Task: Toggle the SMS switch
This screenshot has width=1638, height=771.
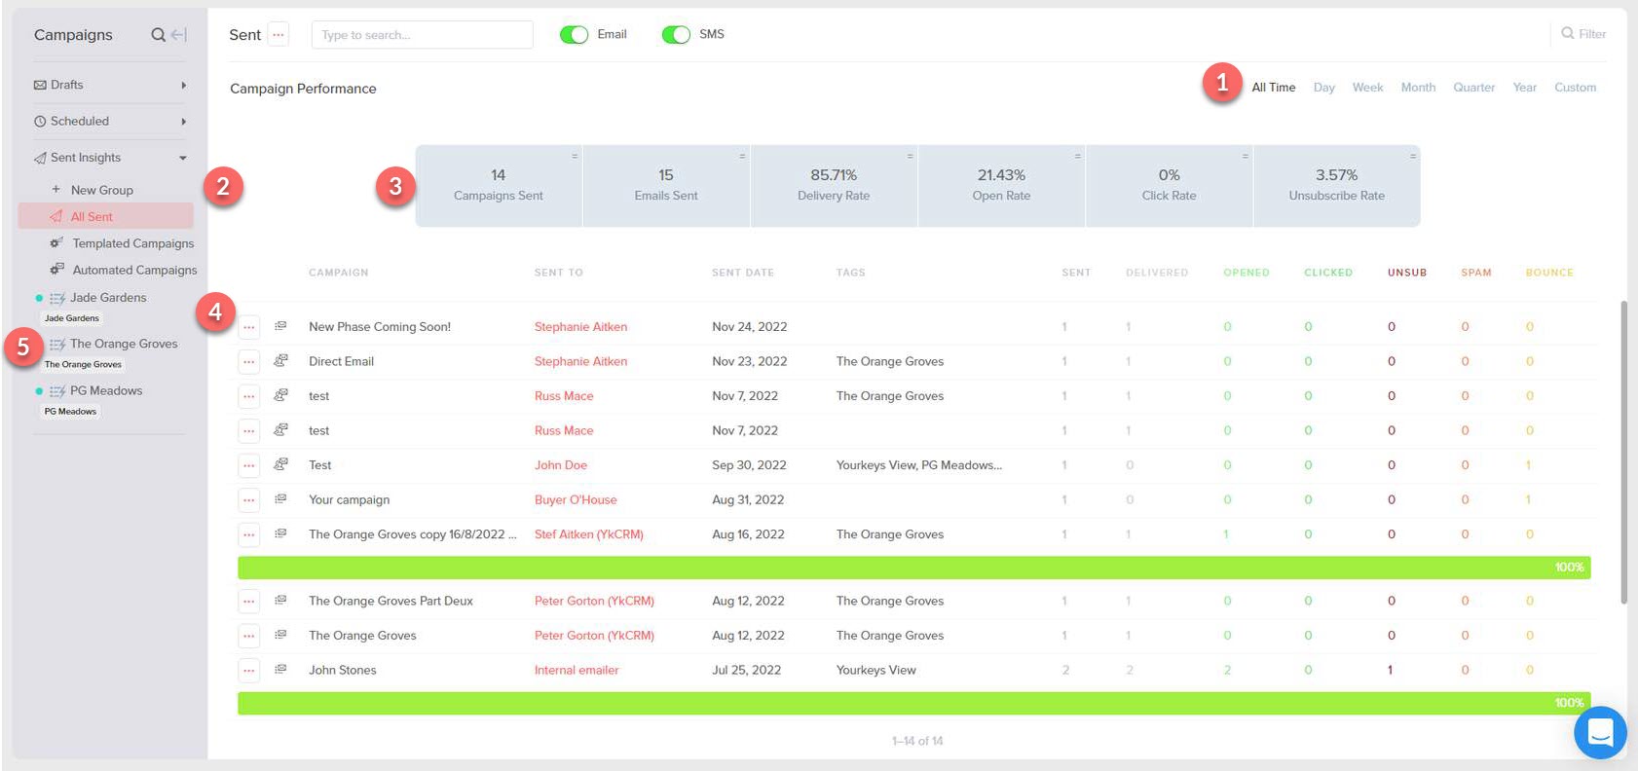Action: click(x=676, y=34)
